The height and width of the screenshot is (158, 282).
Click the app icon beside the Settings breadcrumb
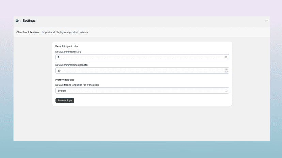click(x=17, y=21)
